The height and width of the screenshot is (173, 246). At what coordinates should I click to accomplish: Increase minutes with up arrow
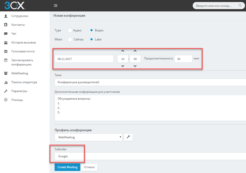click(x=135, y=51)
